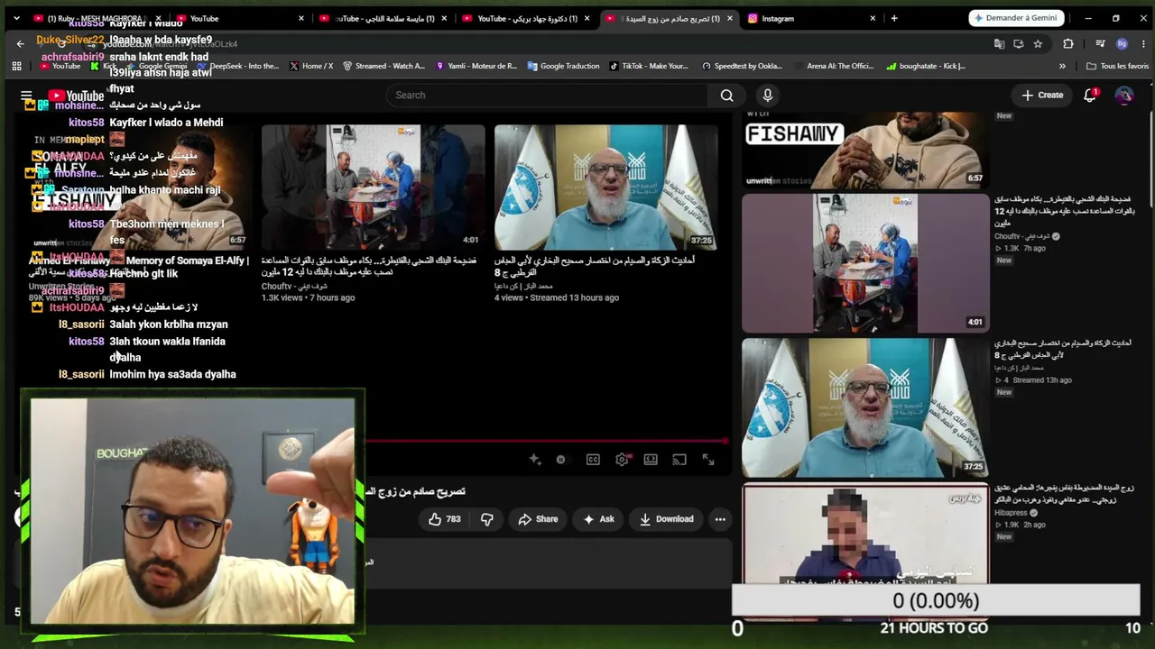This screenshot has height=649, width=1155.
Task: Open the apps grid in bookmarks bar
Action: 16,66
